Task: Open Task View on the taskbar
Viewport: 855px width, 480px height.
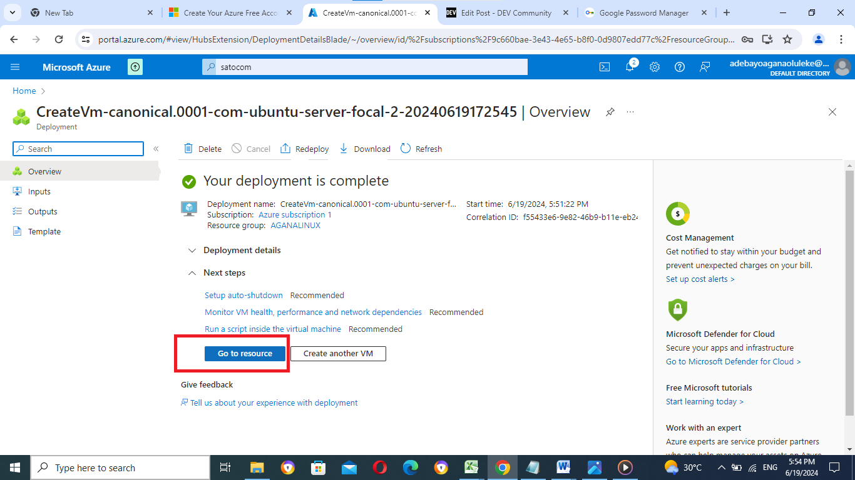Action: coord(226,467)
